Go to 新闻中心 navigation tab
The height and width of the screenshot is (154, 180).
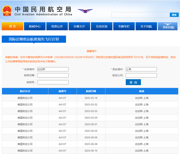[35, 26]
